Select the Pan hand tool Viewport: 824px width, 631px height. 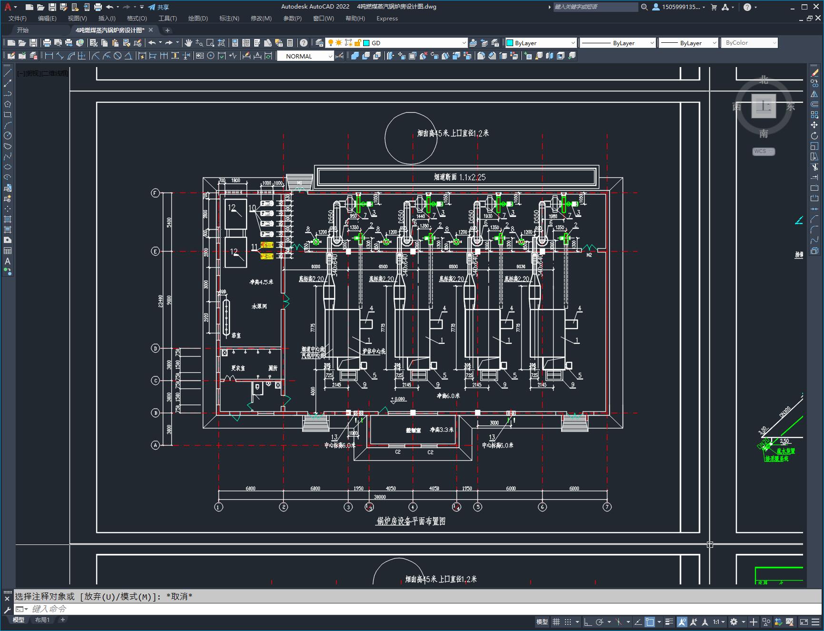coord(188,43)
